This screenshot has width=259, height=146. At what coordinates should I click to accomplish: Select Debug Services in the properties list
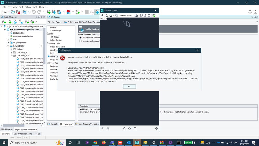56,40
